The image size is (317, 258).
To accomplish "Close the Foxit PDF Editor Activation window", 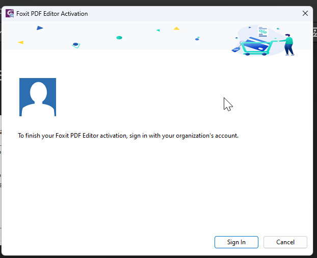I will 305,14.
